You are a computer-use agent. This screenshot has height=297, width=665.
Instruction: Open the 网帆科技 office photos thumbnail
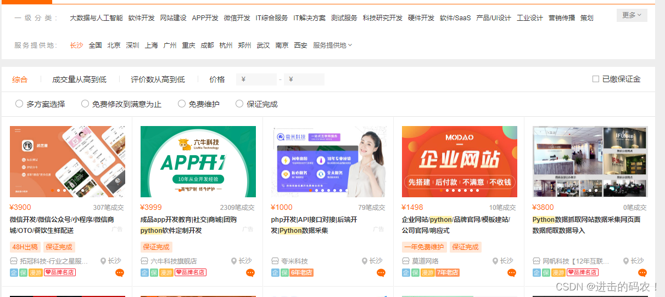(590, 162)
